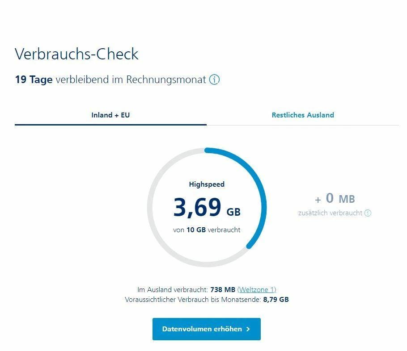Open info icon next to zusätzlich verbraucht
Screen dimensions: 407x351
pyautogui.click(x=368, y=213)
